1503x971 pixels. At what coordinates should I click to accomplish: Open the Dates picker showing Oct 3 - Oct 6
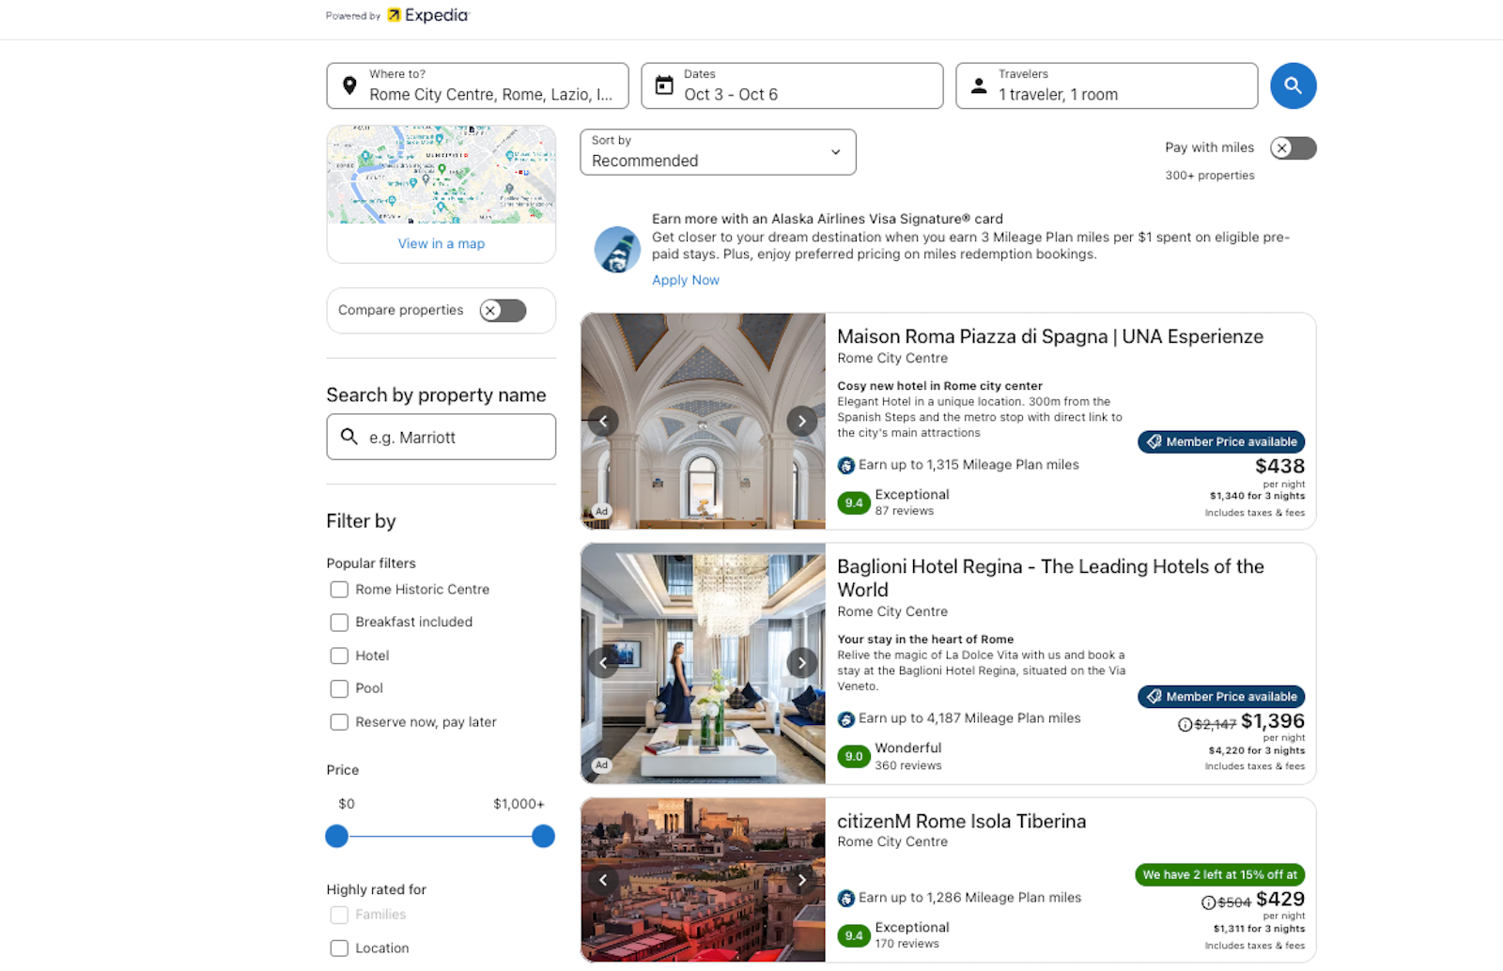(791, 86)
